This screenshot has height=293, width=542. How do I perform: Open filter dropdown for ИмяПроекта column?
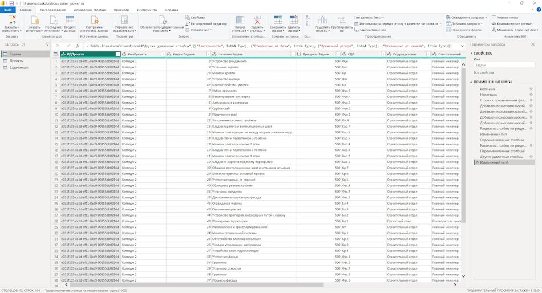163,54
